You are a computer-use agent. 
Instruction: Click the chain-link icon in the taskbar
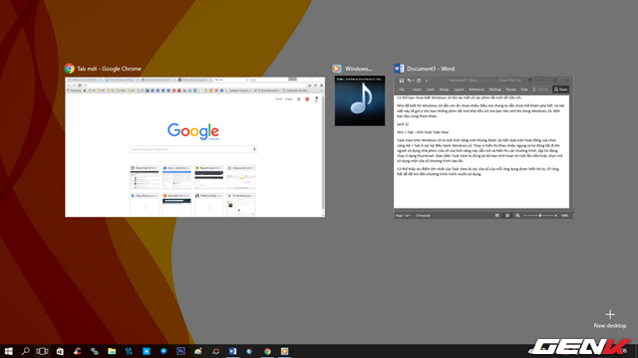pyautogui.click(x=95, y=351)
